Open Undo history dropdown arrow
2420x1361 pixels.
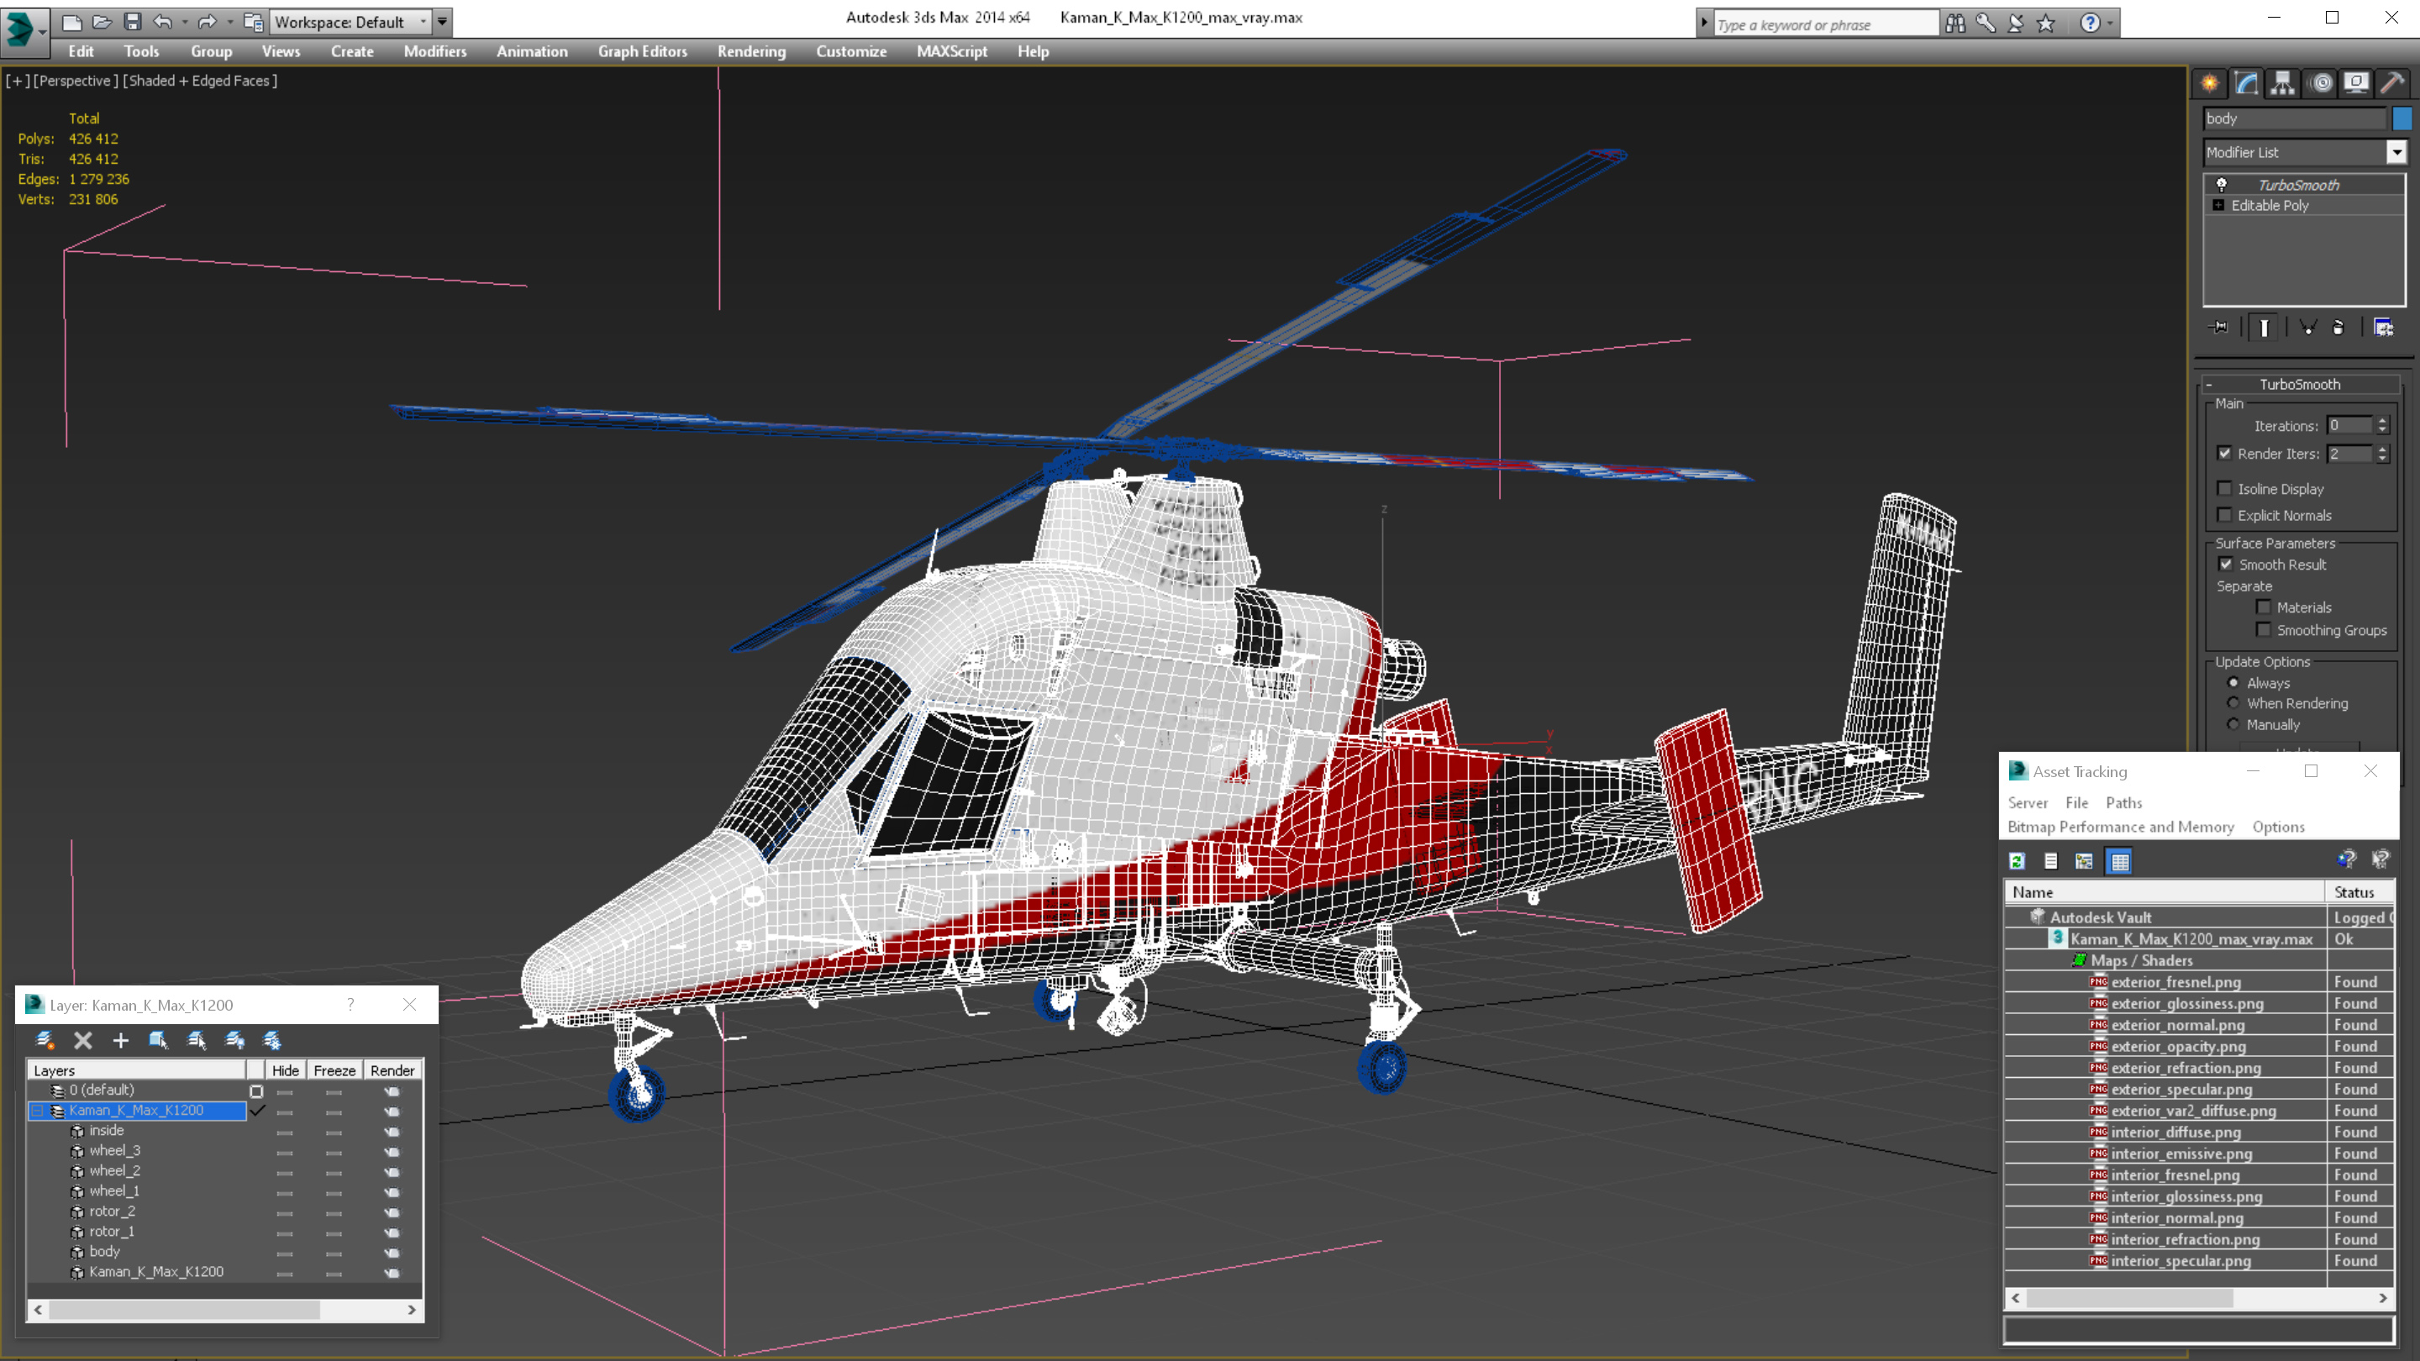(184, 22)
